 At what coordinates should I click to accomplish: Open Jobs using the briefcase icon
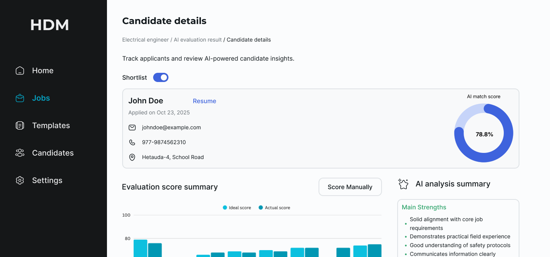pos(19,98)
